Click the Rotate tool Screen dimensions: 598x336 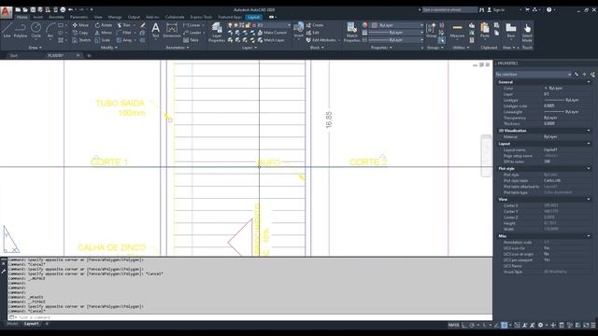[104, 25]
